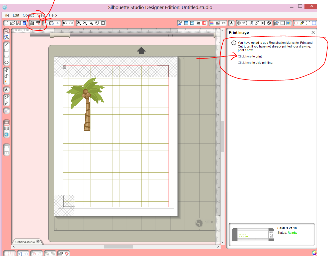Image resolution: width=328 pixels, height=256 pixels.
Task: Click the CAMEO cutter device image
Action: [253, 235]
